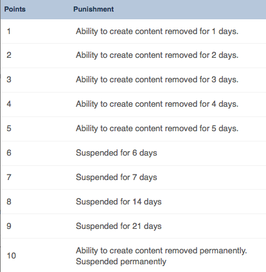The image size is (266, 272).
Task: Select the row with 1 point
Action: click(x=134, y=32)
